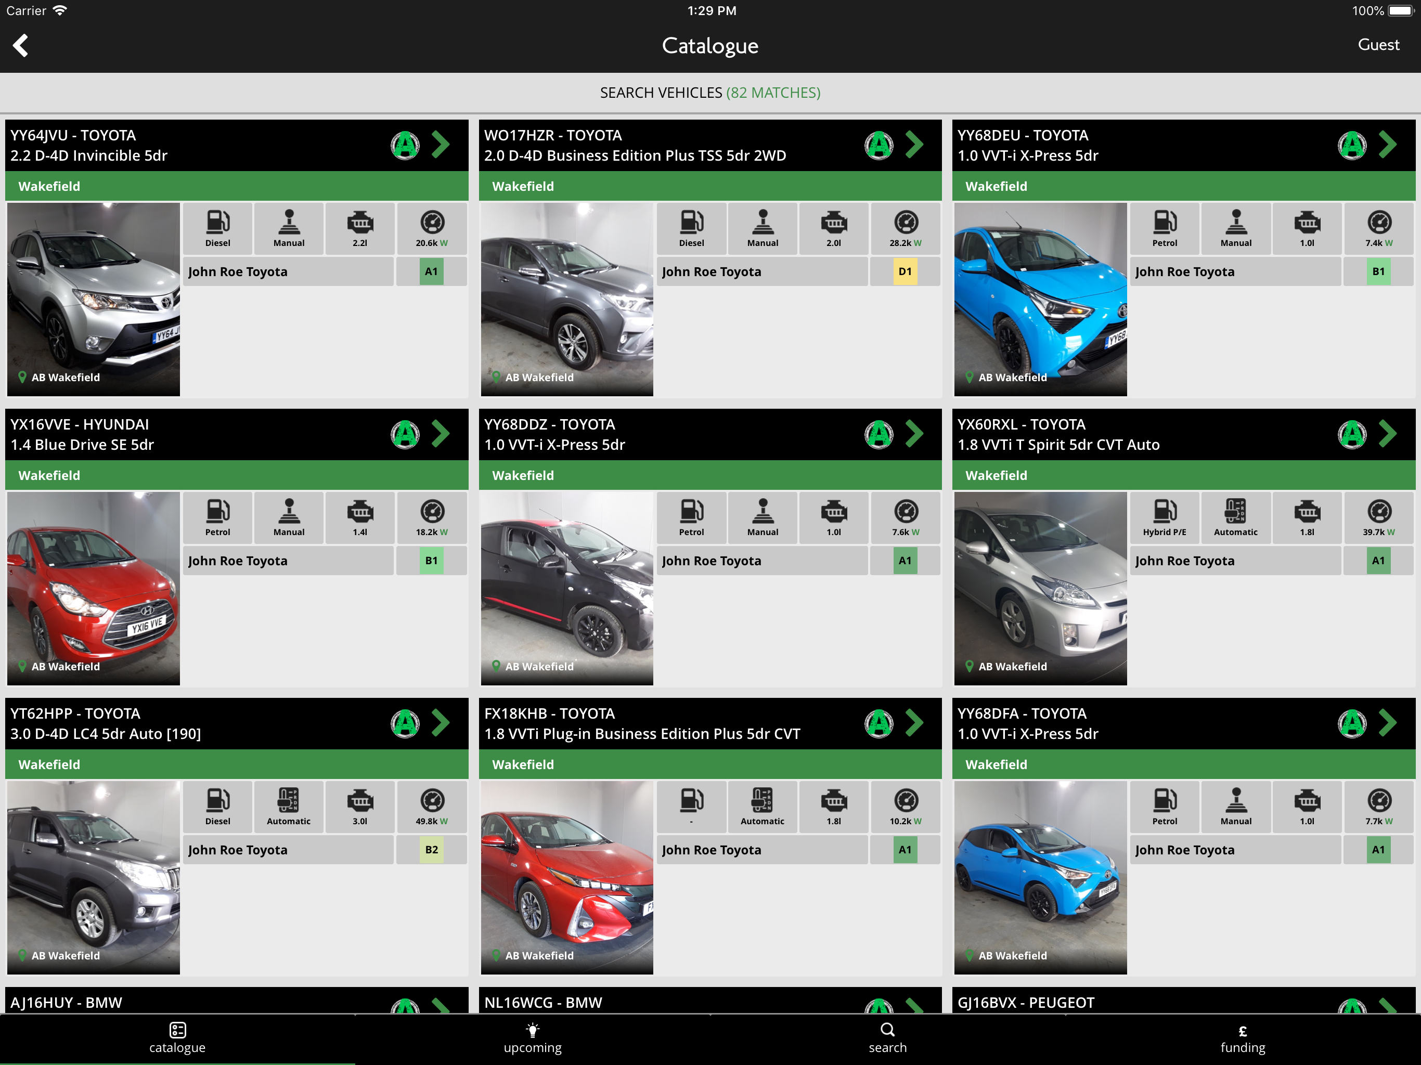Screen dimensions: 1421x1065
Task: Open the funding tab
Action: pyautogui.click(x=1243, y=1038)
